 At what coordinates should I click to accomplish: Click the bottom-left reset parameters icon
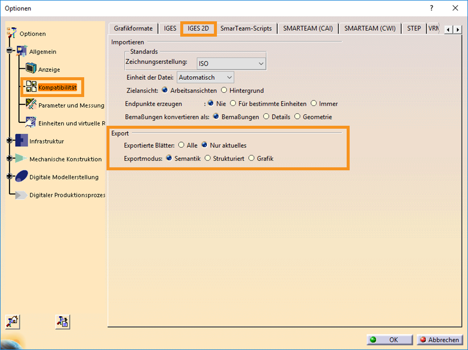tap(12, 322)
